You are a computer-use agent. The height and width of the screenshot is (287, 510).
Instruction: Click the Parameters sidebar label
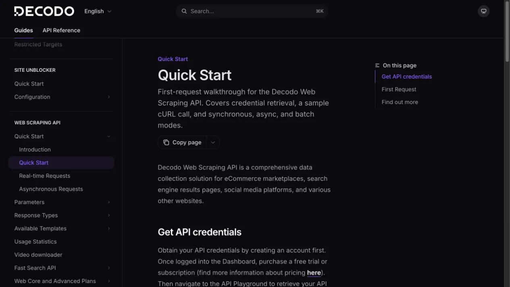click(x=29, y=202)
